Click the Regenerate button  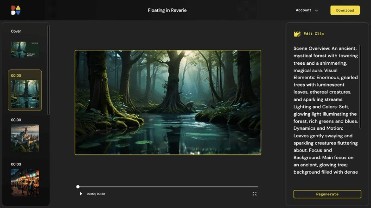click(327, 194)
